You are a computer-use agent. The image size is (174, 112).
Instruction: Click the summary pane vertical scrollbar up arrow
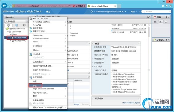tap(149, 26)
